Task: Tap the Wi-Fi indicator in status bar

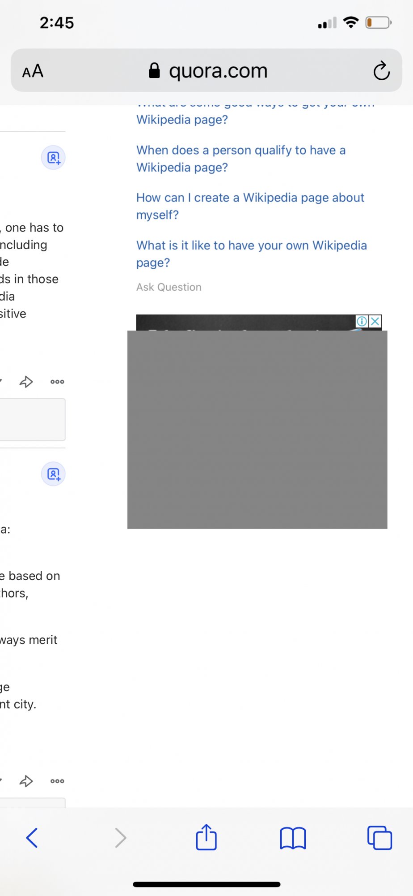Action: click(351, 22)
